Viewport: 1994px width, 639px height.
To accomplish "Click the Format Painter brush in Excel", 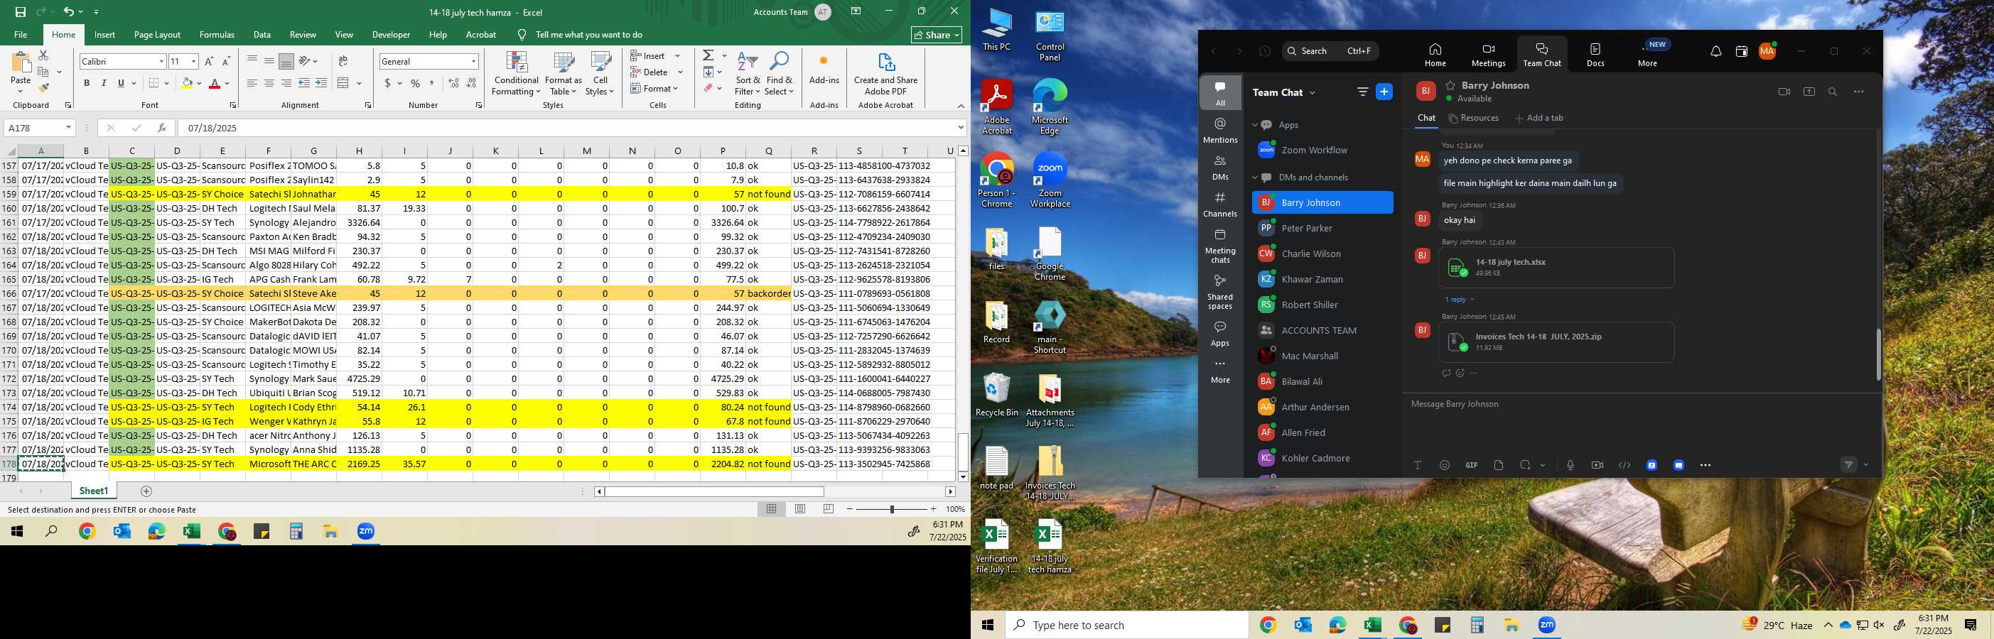I will click(x=43, y=88).
